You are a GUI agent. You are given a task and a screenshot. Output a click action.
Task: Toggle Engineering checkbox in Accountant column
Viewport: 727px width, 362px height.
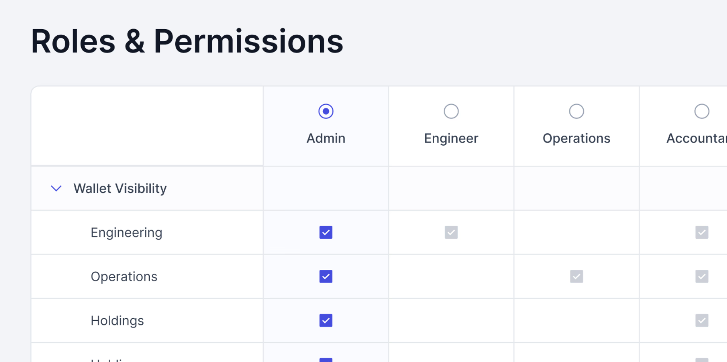point(702,232)
